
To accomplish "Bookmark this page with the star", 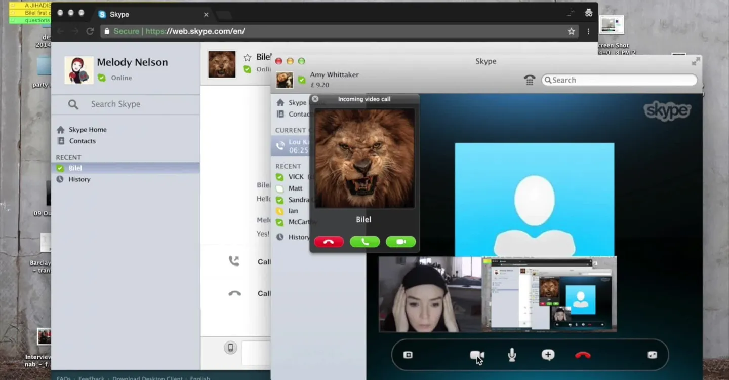I will [572, 31].
